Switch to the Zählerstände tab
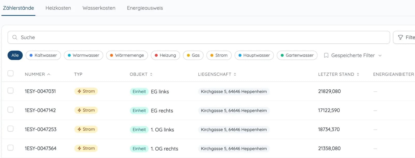 click(x=18, y=8)
